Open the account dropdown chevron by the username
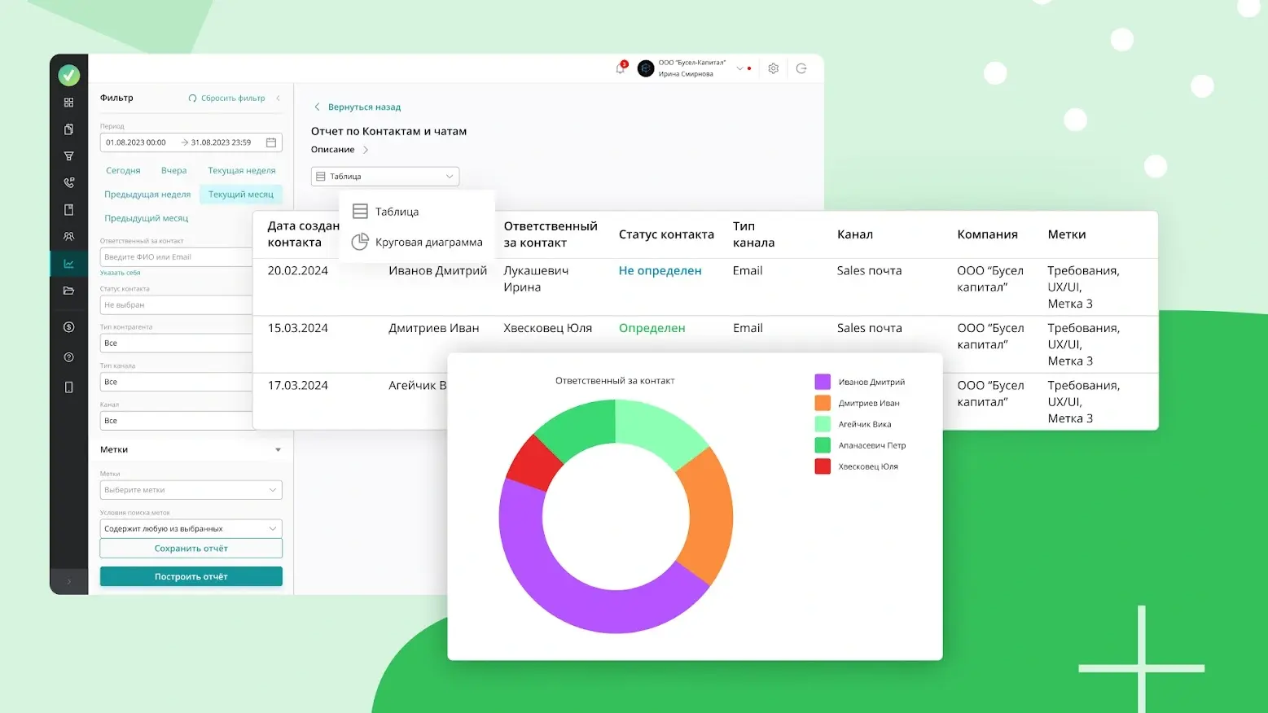This screenshot has height=713, width=1268. pos(740,68)
